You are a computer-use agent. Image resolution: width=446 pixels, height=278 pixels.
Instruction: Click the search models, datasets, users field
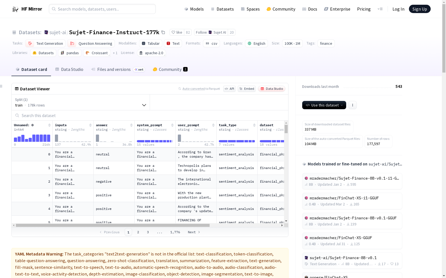(102, 9)
